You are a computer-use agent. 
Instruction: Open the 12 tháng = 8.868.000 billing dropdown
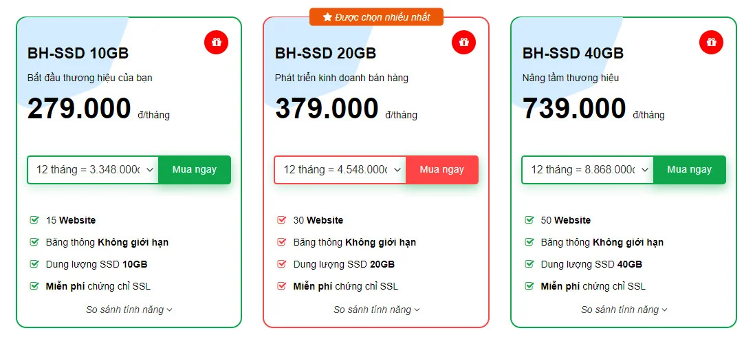588,170
